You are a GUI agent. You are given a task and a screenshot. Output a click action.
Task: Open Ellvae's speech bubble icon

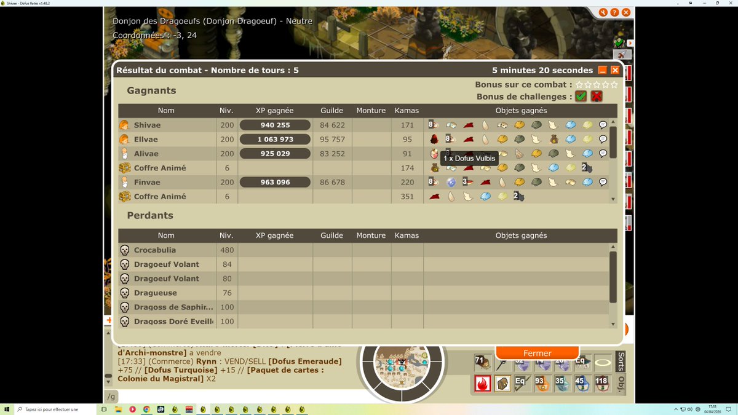tap(603, 140)
